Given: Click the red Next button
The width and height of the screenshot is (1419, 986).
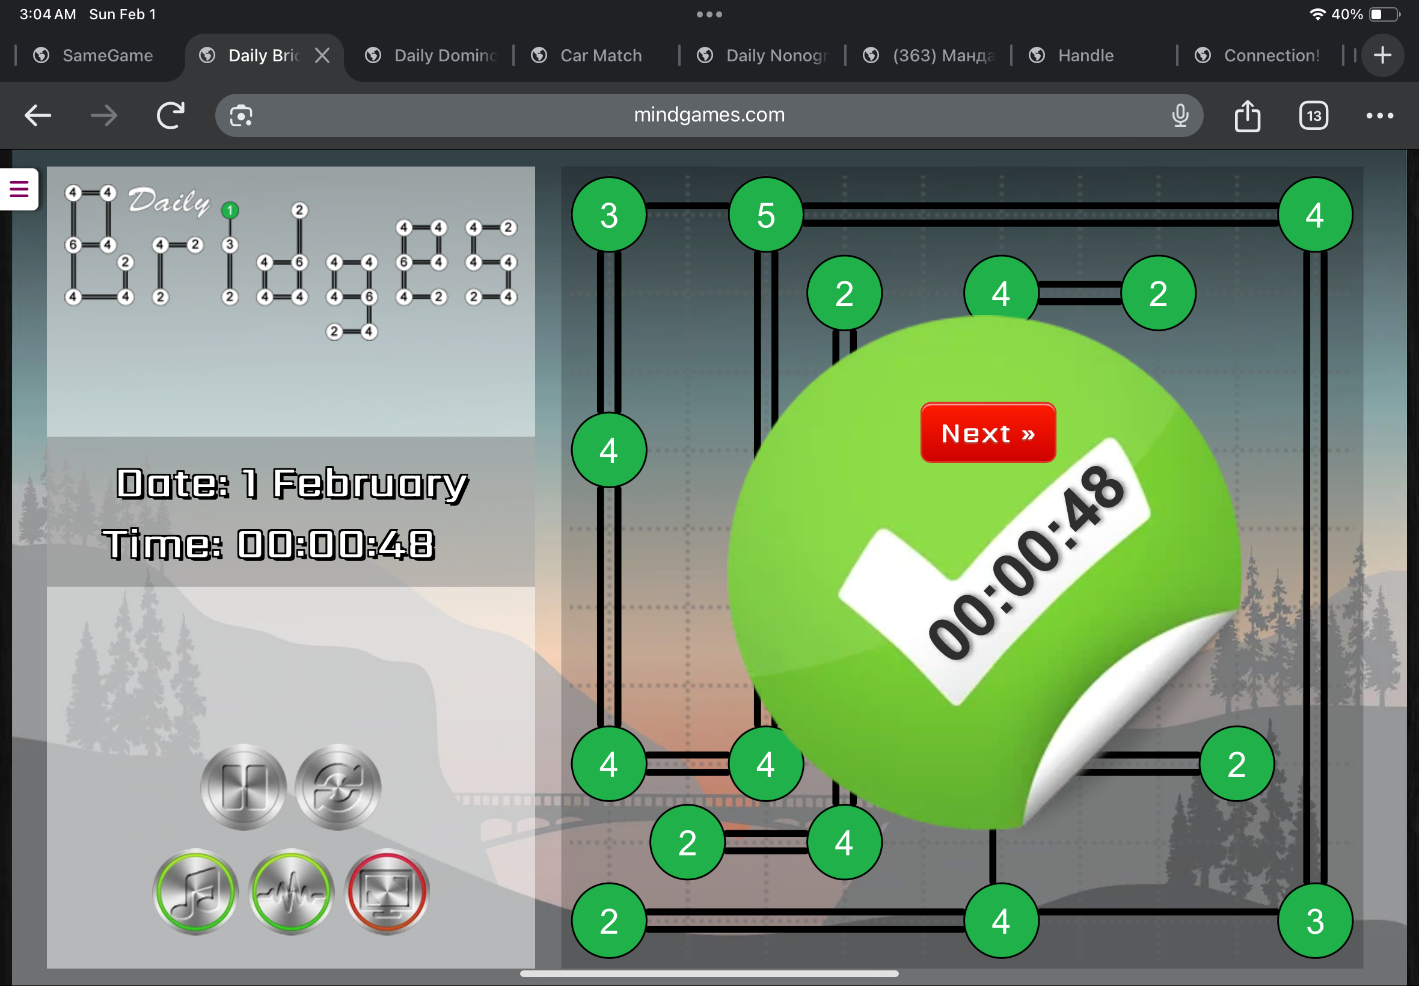Looking at the screenshot, I should click(x=987, y=433).
